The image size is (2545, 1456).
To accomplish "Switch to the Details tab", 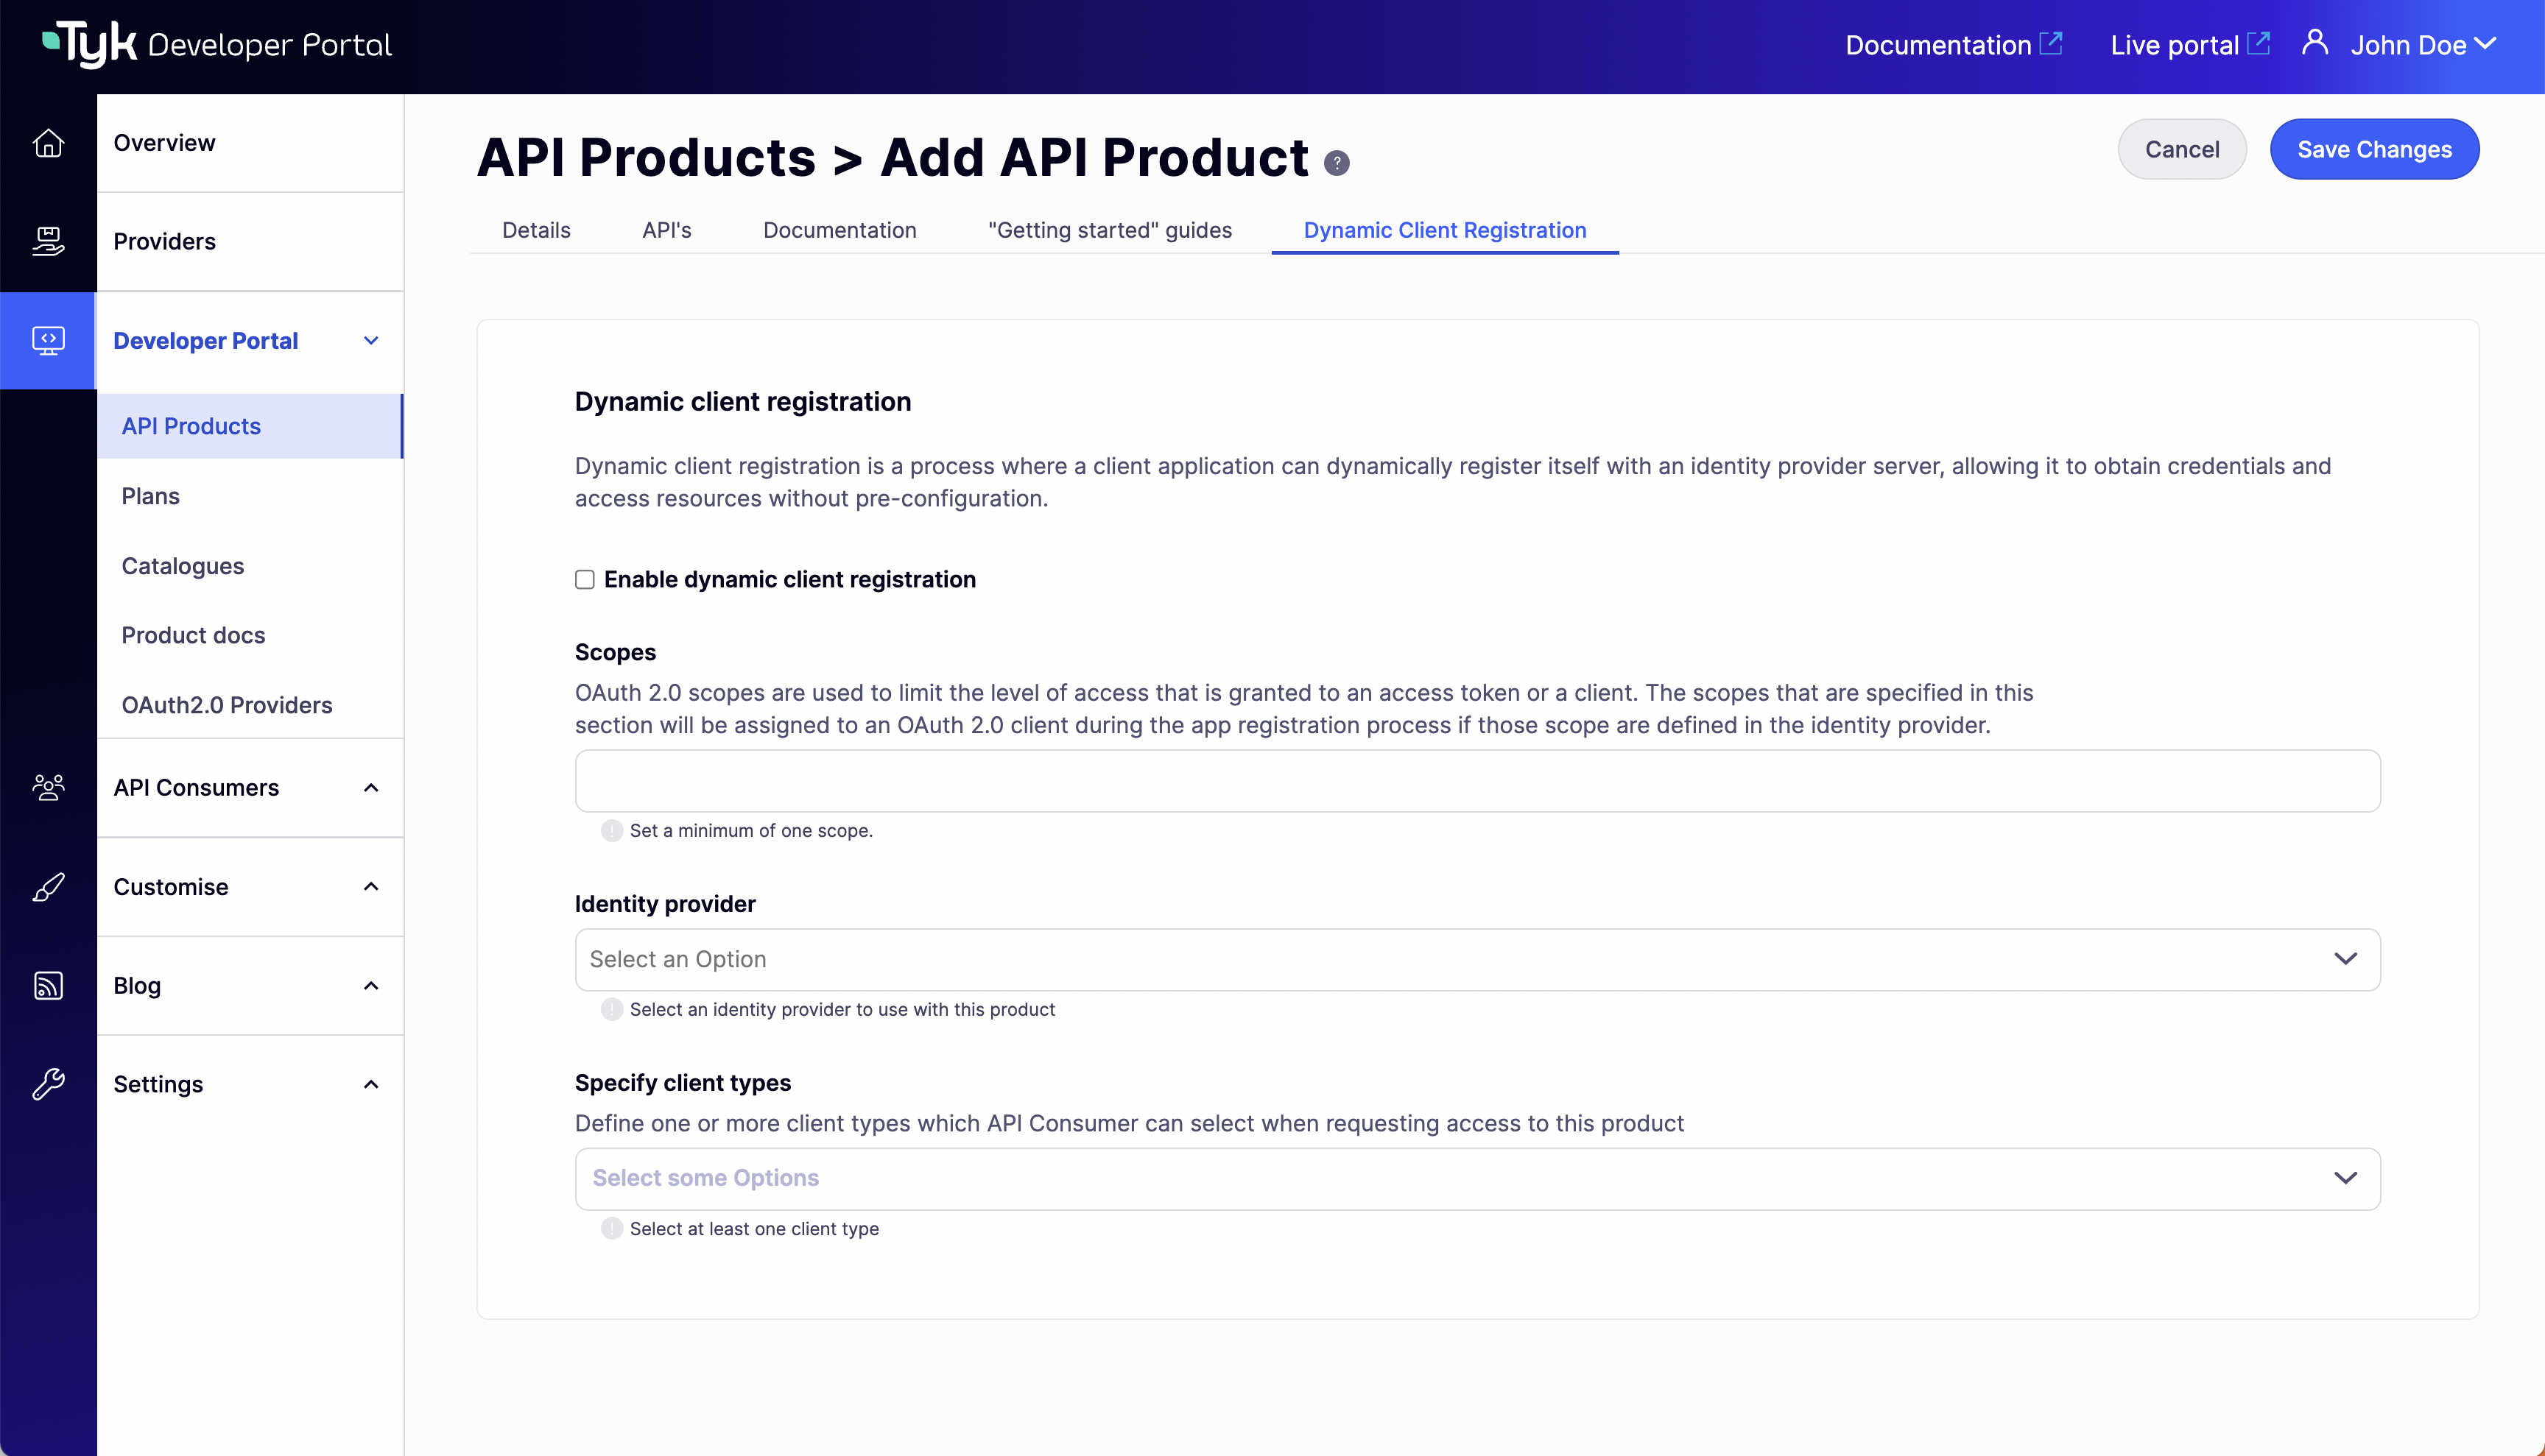I will coord(536,230).
